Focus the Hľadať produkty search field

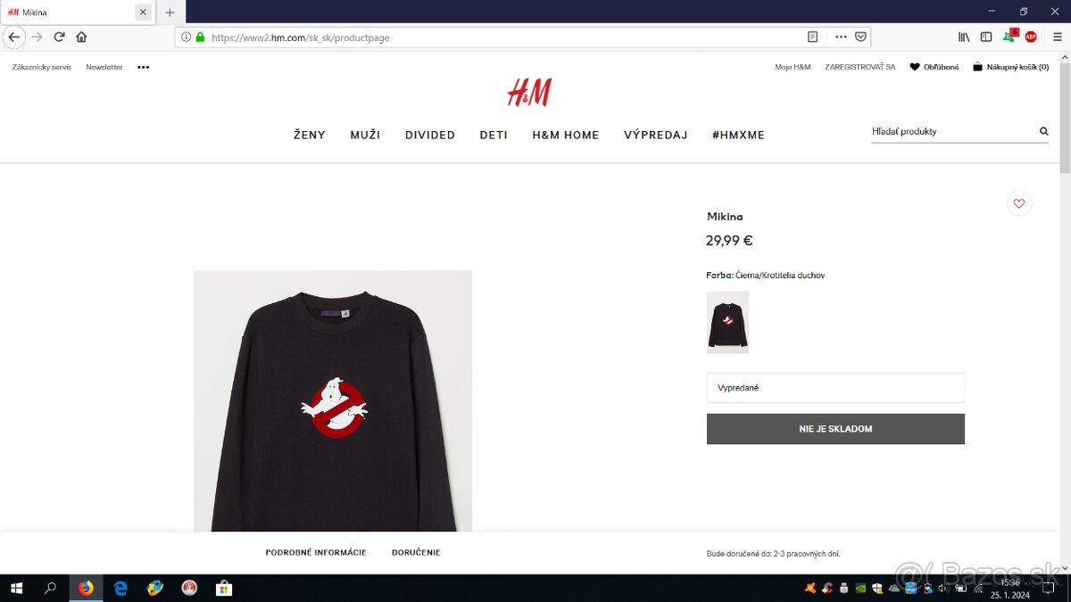[x=951, y=131]
